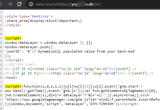This screenshot has height=110, width=160.
Task: Click the '});' line after userID
Action: click(x=8, y=56)
